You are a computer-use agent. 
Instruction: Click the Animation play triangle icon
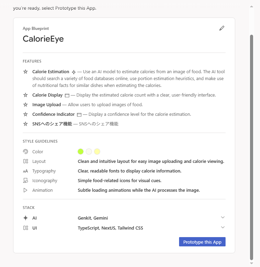pos(25,190)
